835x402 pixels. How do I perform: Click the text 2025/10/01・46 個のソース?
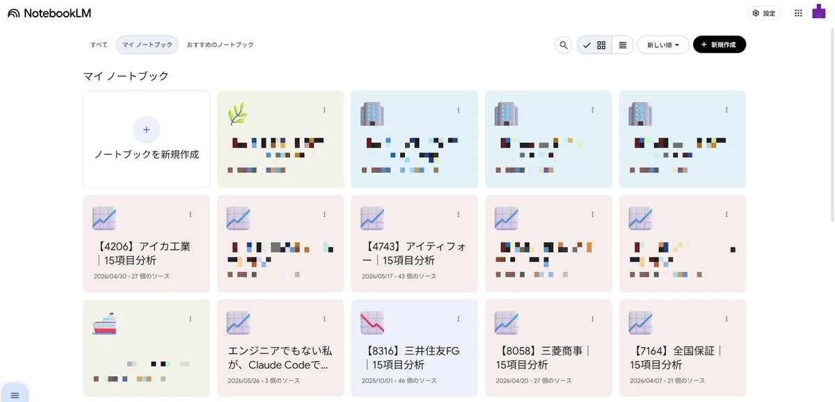click(399, 380)
